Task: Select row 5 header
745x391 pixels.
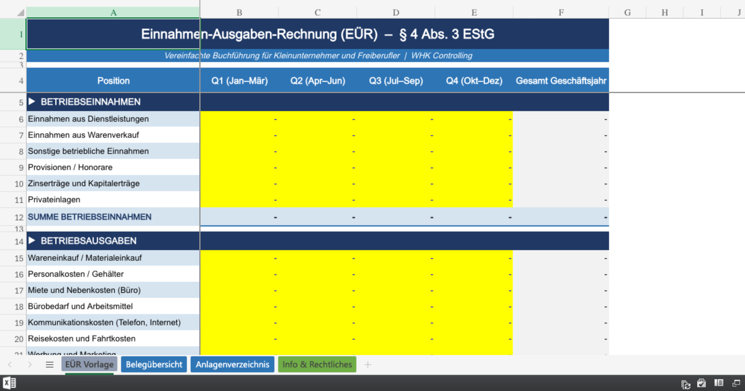Action: [x=13, y=102]
